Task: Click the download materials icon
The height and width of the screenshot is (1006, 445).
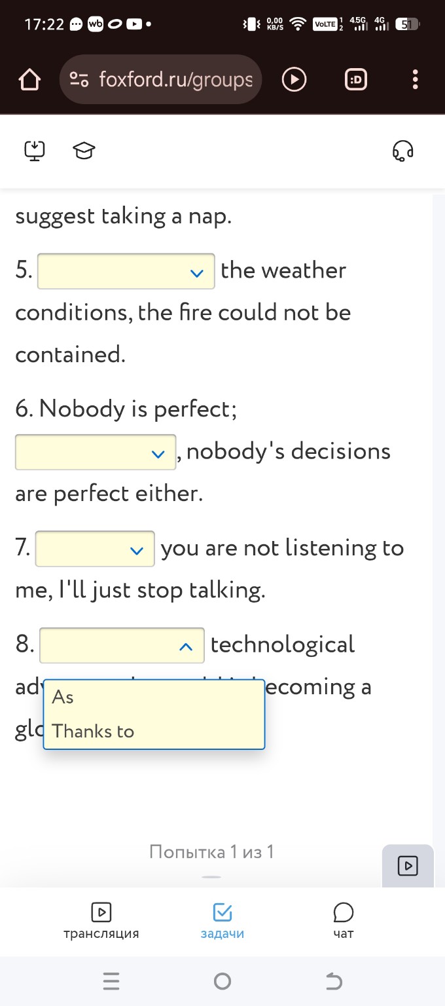Action: pos(35,151)
